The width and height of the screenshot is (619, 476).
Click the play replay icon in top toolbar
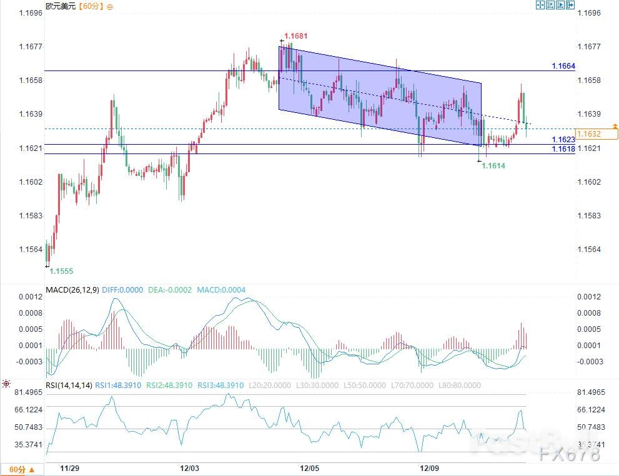pyautogui.click(x=560, y=5)
